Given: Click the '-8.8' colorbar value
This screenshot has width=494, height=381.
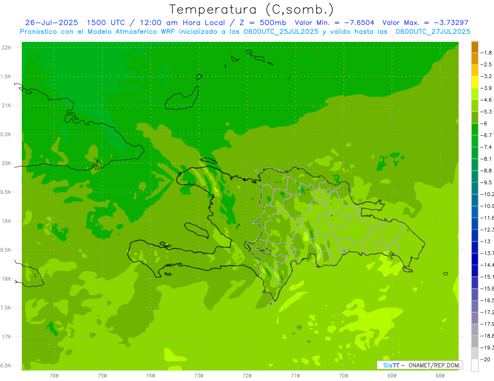Looking at the screenshot, I should click(487, 171).
